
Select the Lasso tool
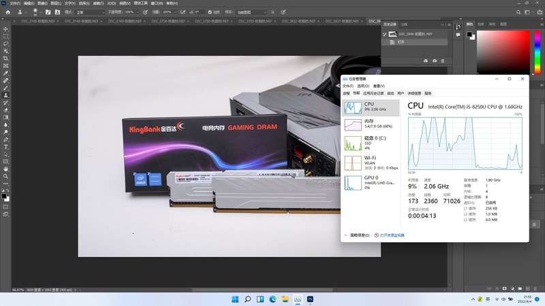tap(6, 43)
